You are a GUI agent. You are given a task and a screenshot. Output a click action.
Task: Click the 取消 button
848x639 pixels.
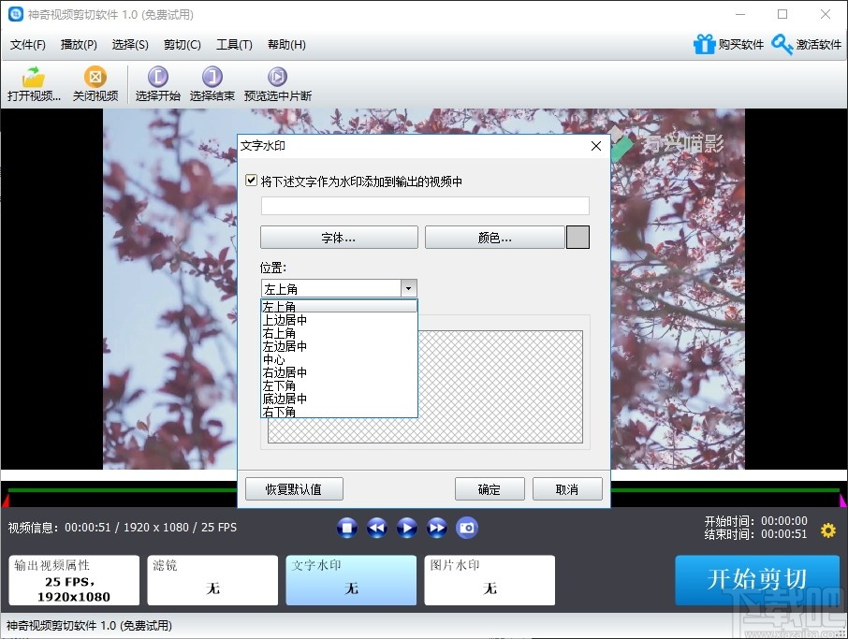(567, 489)
